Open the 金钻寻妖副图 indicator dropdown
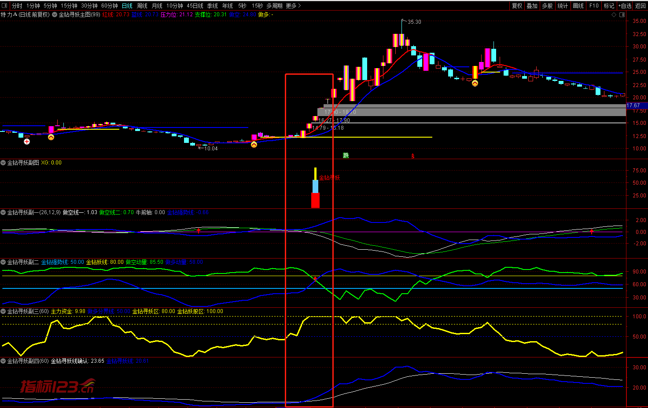The width and height of the screenshot is (648, 408). click(x=3, y=163)
